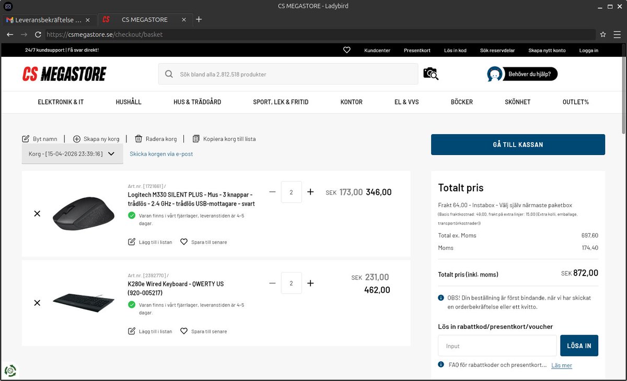
Task: Click Presentkort link in top bar
Action: pyautogui.click(x=417, y=51)
